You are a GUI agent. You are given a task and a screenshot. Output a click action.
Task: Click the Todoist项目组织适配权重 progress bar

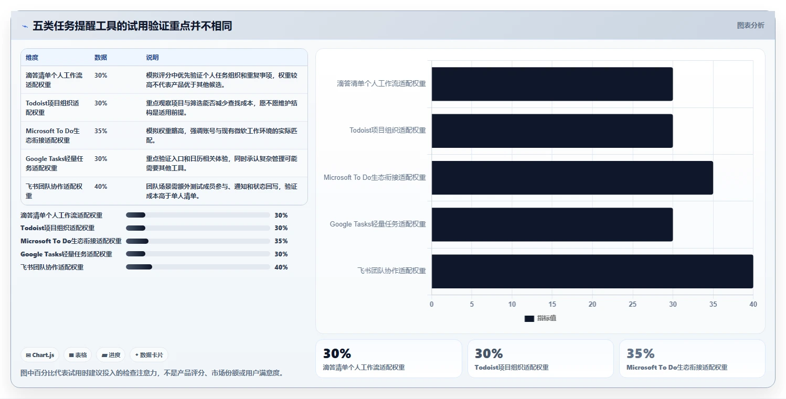click(198, 228)
